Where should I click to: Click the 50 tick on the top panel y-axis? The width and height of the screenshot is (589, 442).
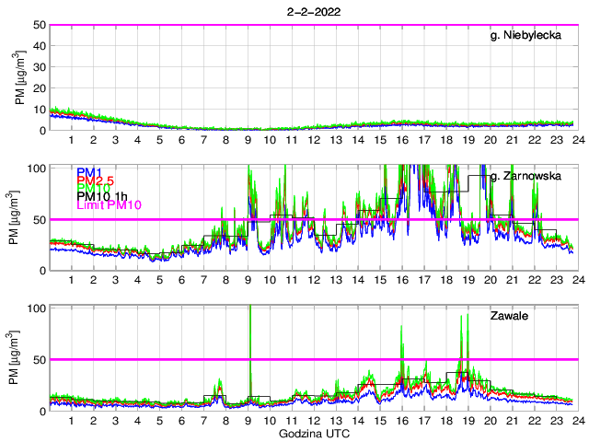coord(40,25)
